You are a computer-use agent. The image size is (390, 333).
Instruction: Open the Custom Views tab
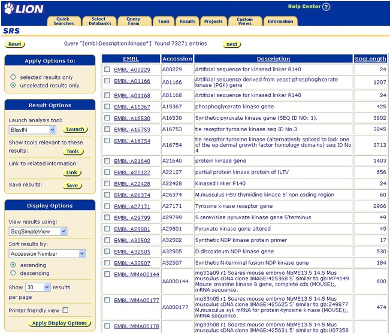tap(245, 21)
